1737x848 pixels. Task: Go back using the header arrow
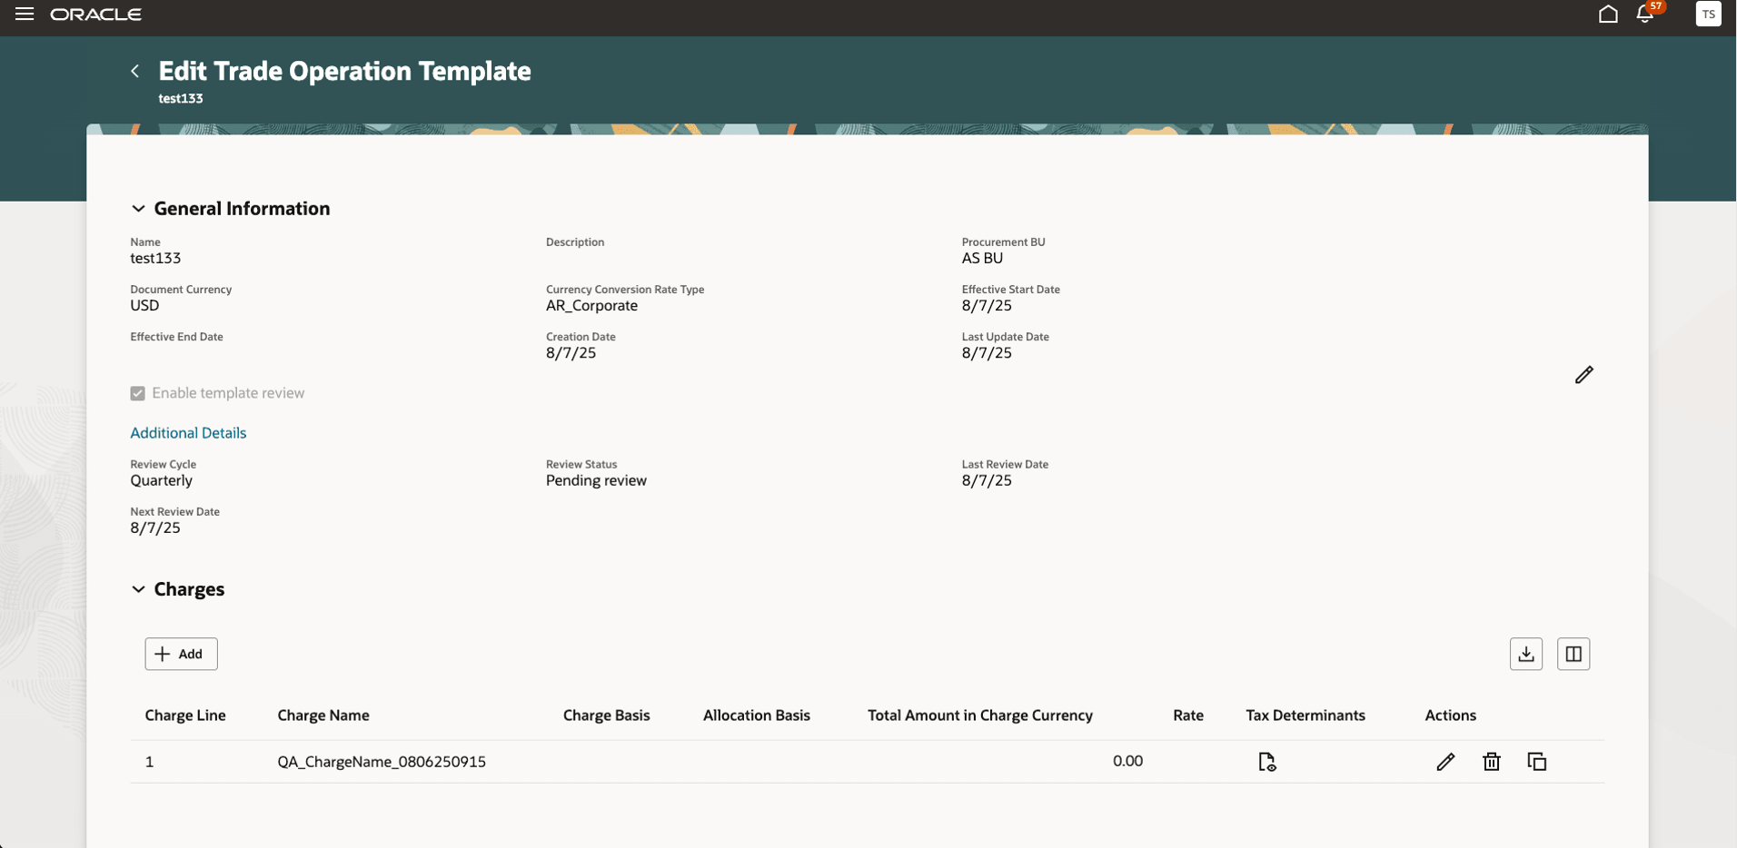point(135,71)
